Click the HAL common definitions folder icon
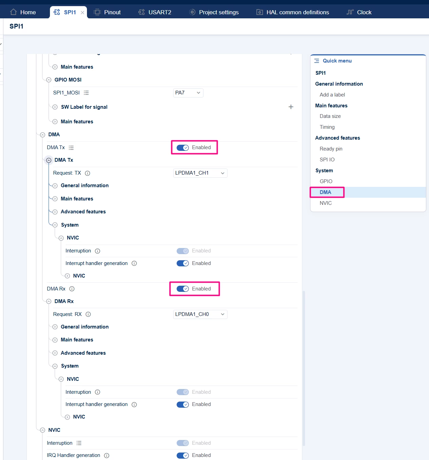Viewport: 429px width, 460px height. [x=260, y=12]
